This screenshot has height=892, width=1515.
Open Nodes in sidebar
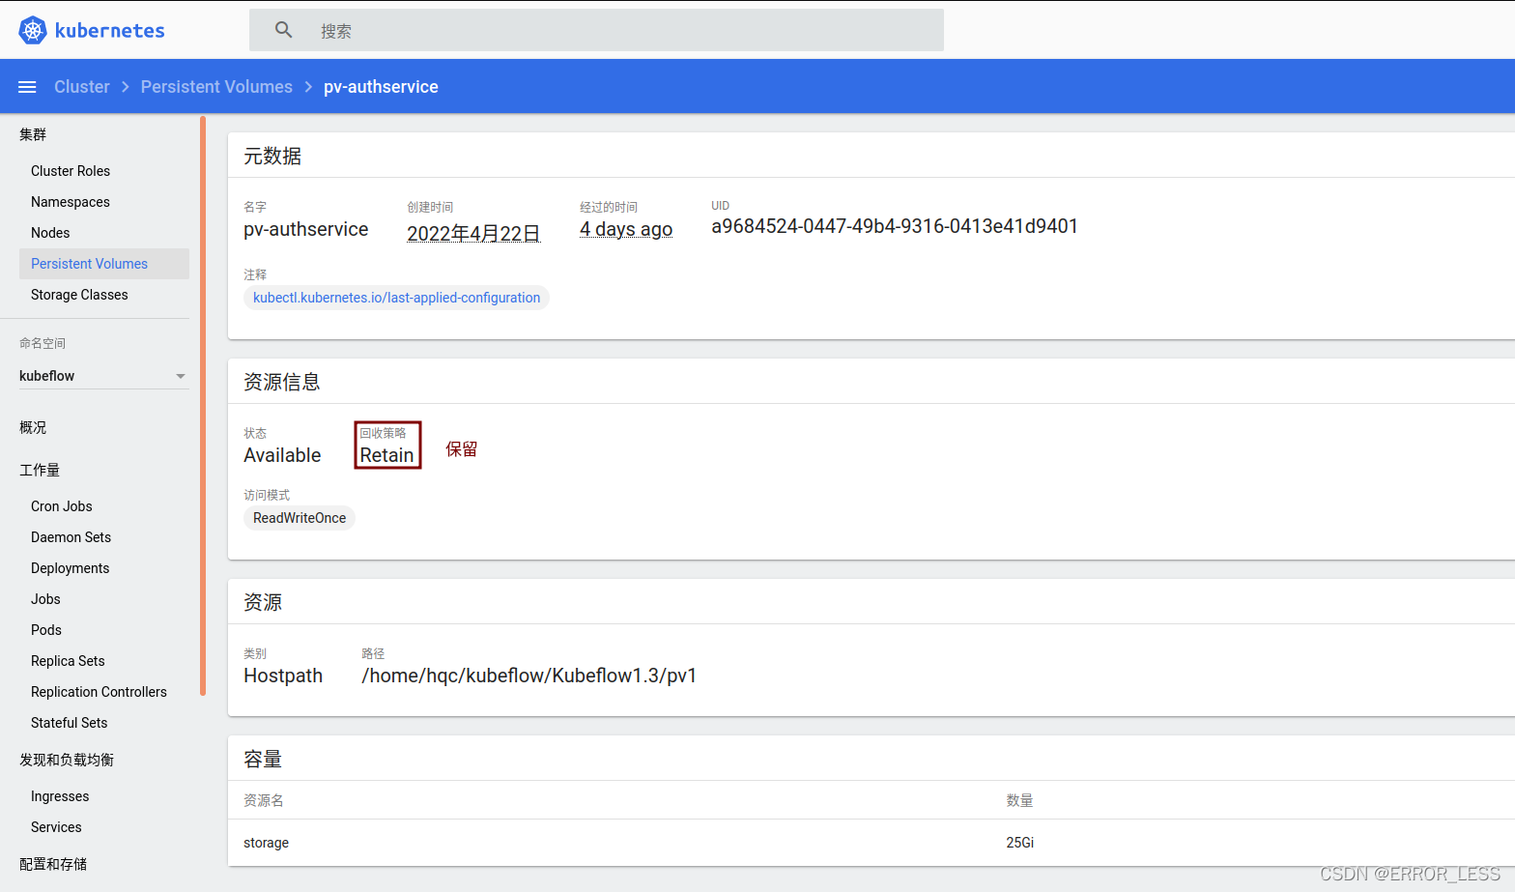click(50, 233)
